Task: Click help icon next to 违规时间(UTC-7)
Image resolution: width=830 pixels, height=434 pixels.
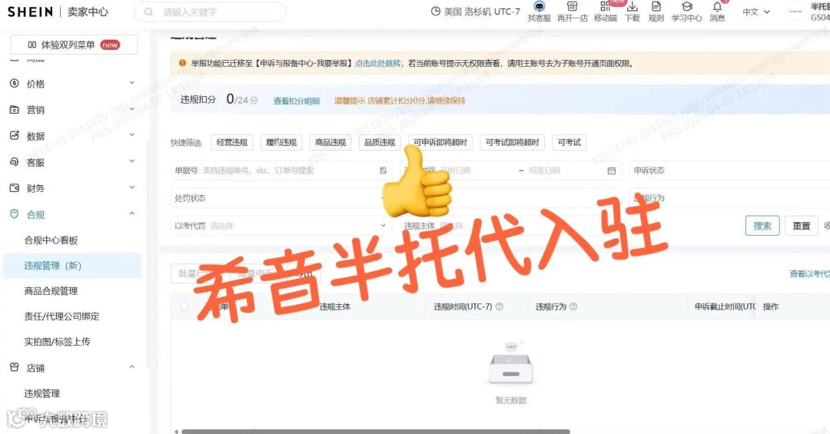Action: [500, 306]
